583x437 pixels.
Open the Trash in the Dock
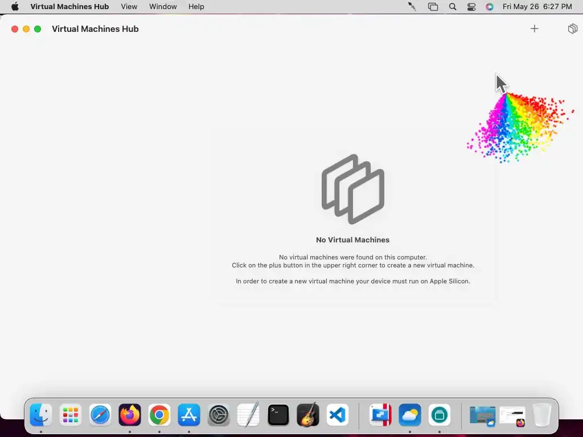pos(542,415)
